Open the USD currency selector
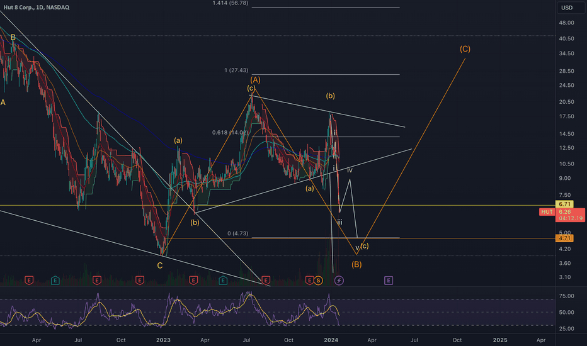Screen dimensions: 587x346 tap(571, 8)
